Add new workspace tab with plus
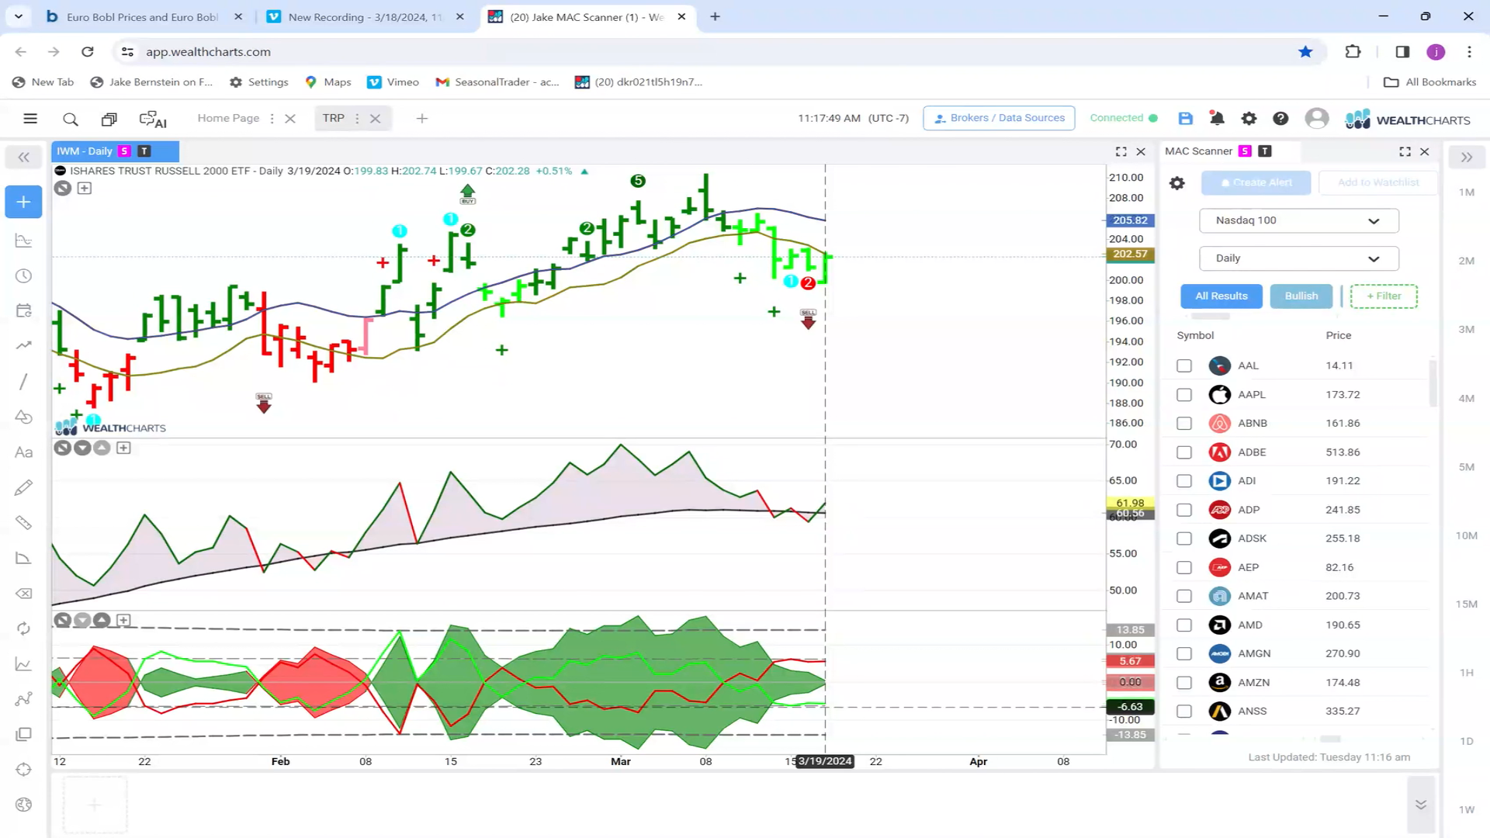The image size is (1490, 838). pos(421,119)
